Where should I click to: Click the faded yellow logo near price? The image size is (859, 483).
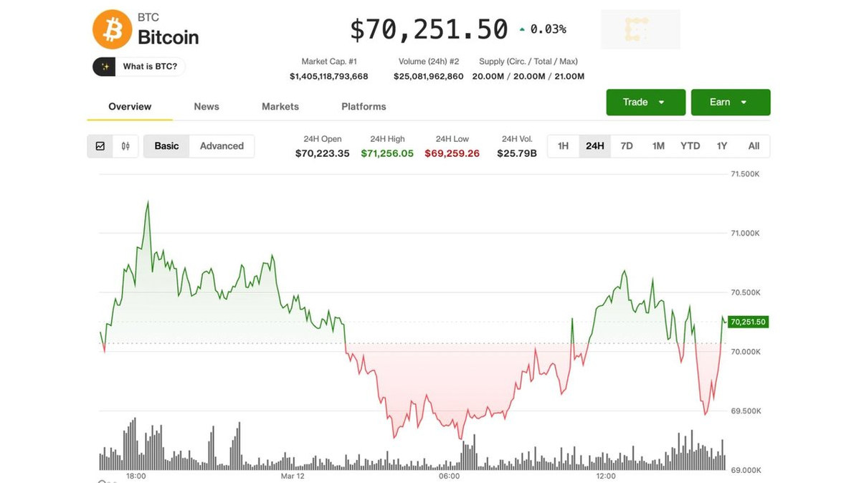[640, 29]
